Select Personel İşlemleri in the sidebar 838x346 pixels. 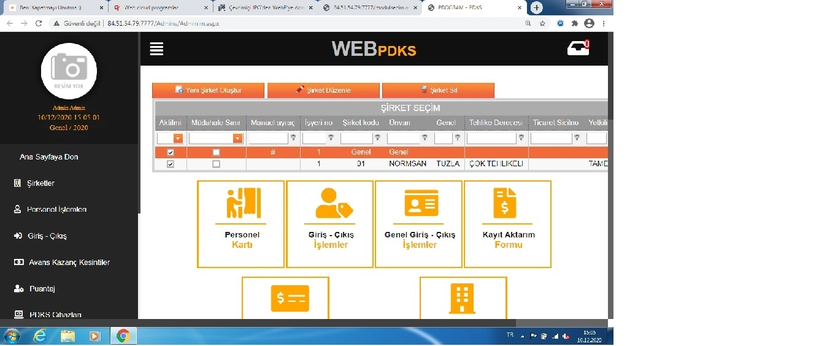(56, 210)
